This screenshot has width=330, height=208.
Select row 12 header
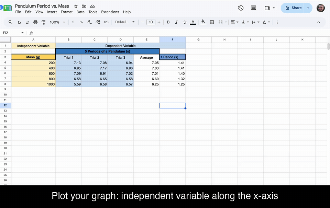5,105
